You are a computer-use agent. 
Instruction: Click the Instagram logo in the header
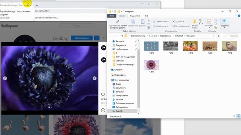[x=9, y=26]
